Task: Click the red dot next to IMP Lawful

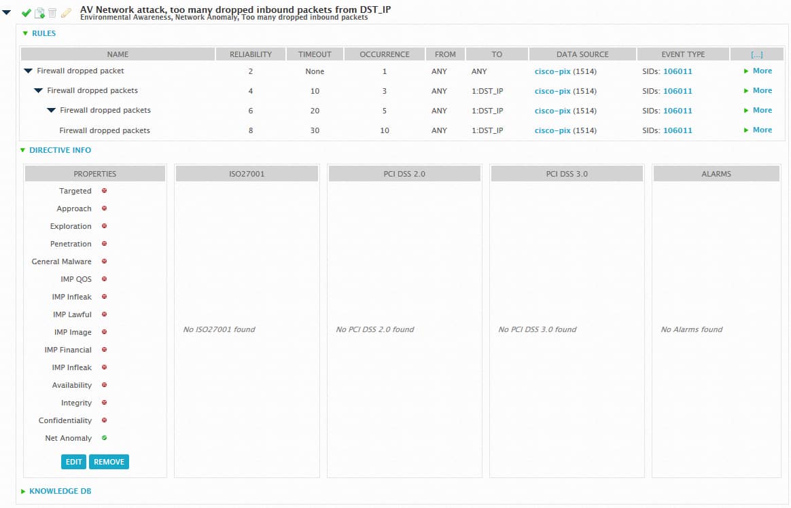Action: [105, 314]
